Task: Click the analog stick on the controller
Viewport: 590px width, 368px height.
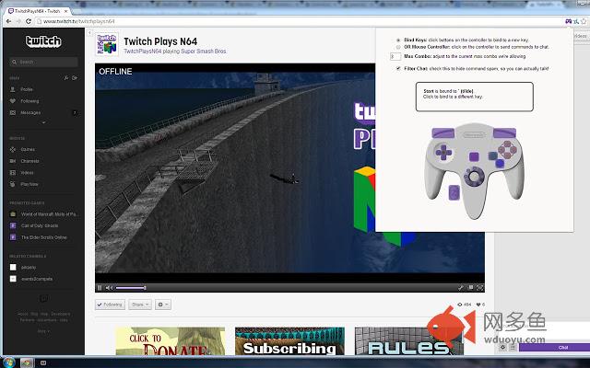Action: [474, 174]
